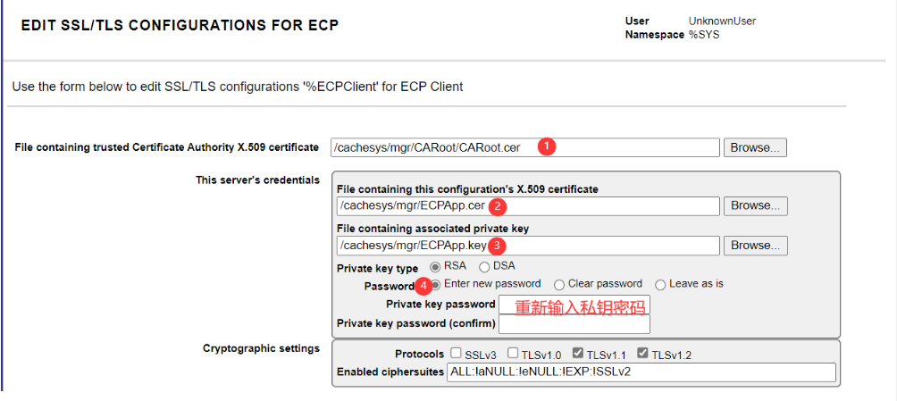Browse for the CA certificate file
The height and width of the screenshot is (401, 897).
(x=755, y=147)
